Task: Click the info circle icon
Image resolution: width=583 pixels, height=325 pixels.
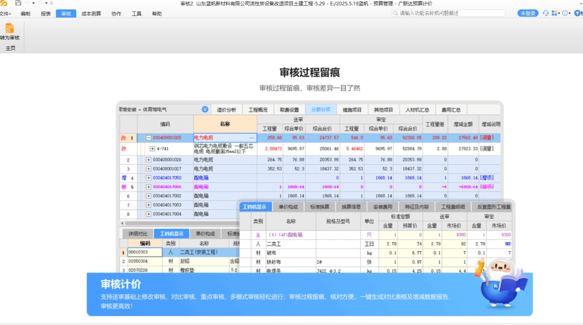Action: coord(565,13)
